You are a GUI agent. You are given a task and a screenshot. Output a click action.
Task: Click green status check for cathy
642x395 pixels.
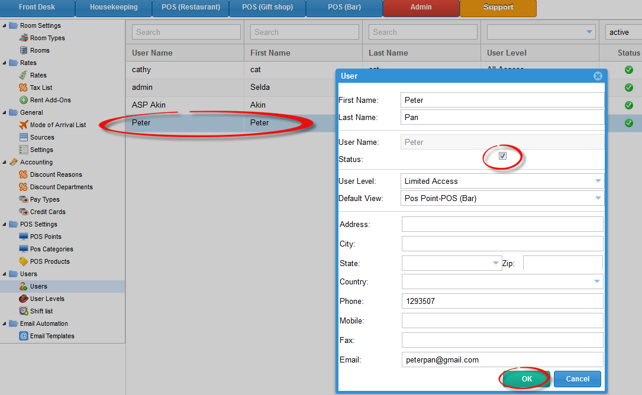click(628, 70)
